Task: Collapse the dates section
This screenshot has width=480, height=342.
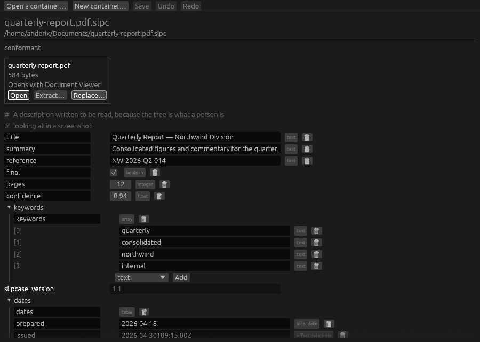Action: 9,301
